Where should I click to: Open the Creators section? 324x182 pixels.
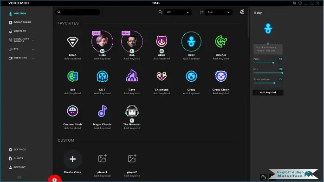[x=18, y=58]
